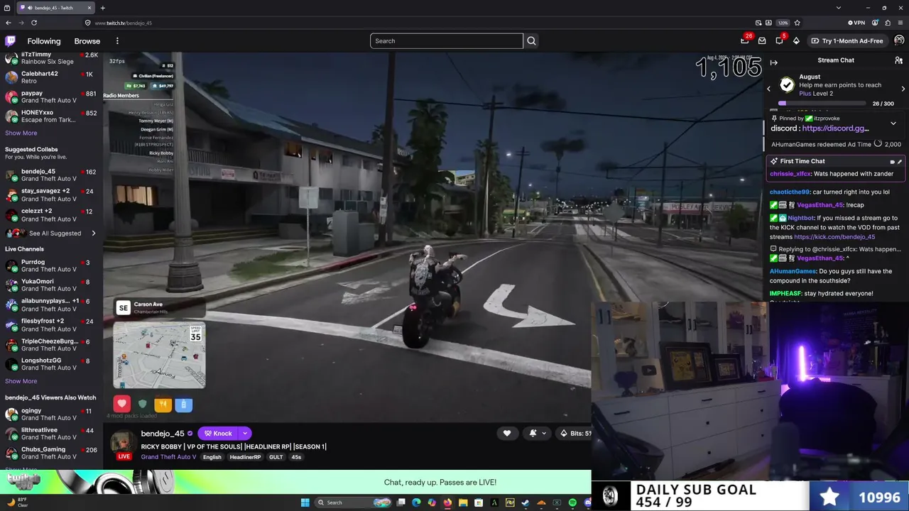The width and height of the screenshot is (909, 511).
Task: Open the Twitch notifications inbox
Action: (762, 40)
